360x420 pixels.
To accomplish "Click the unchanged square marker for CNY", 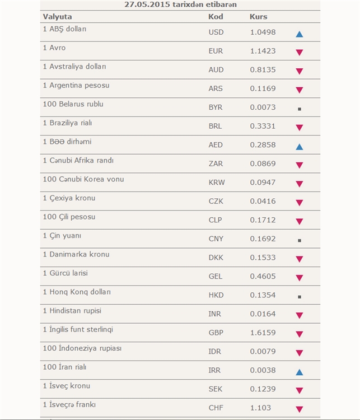I will pyautogui.click(x=300, y=240).
